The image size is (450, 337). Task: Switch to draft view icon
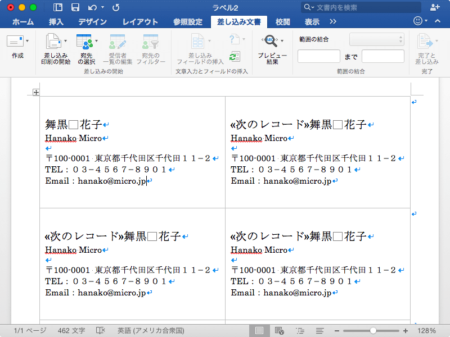pos(319,331)
